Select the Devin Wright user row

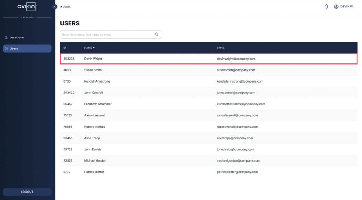click(x=93, y=59)
